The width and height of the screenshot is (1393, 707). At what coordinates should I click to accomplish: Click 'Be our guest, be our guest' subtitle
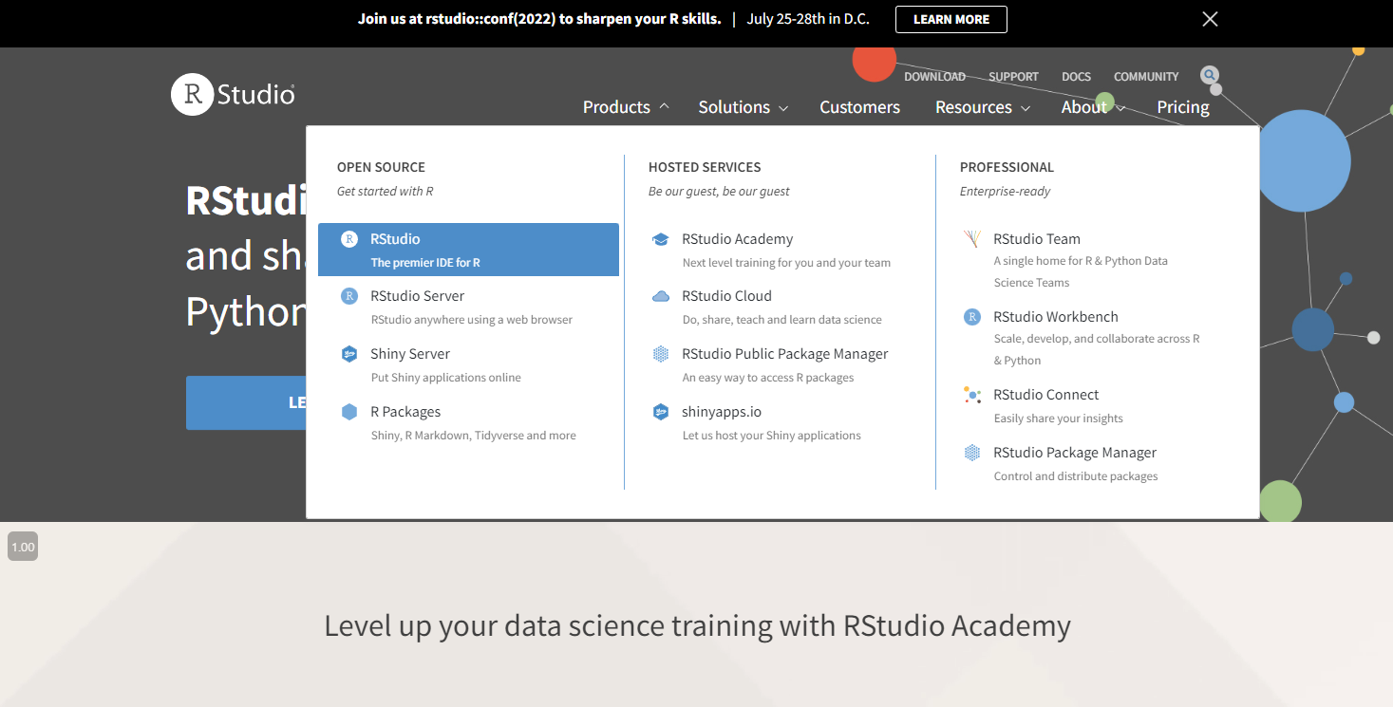click(719, 192)
